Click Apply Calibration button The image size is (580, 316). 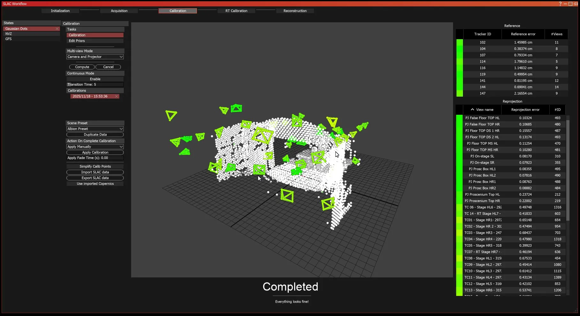point(95,152)
